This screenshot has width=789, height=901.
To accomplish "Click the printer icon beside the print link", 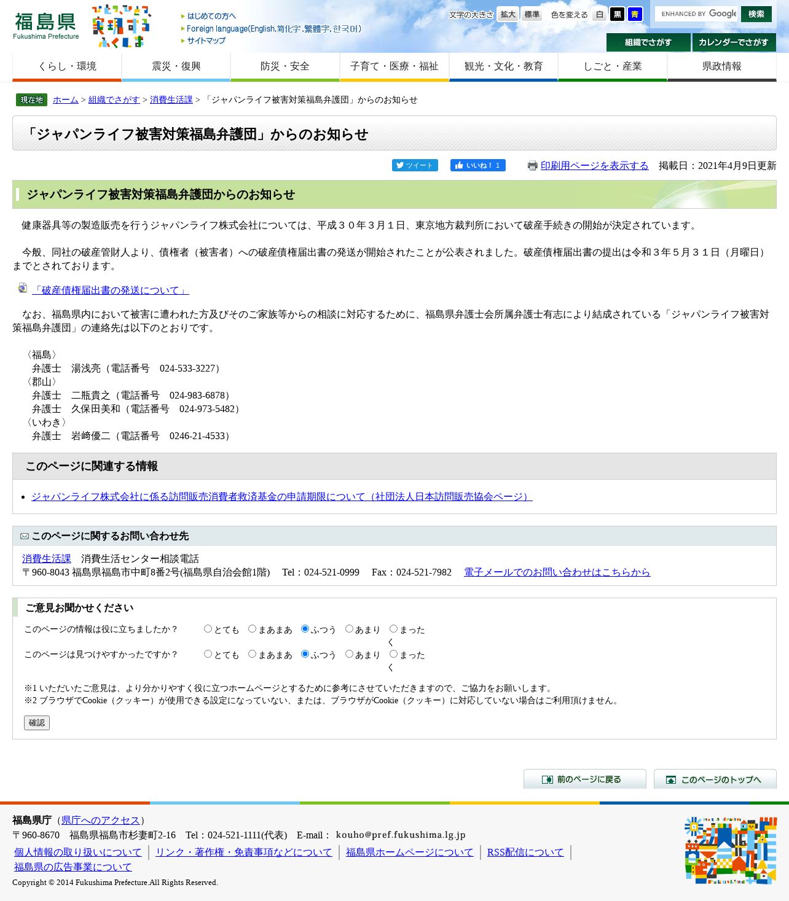I will click(533, 165).
